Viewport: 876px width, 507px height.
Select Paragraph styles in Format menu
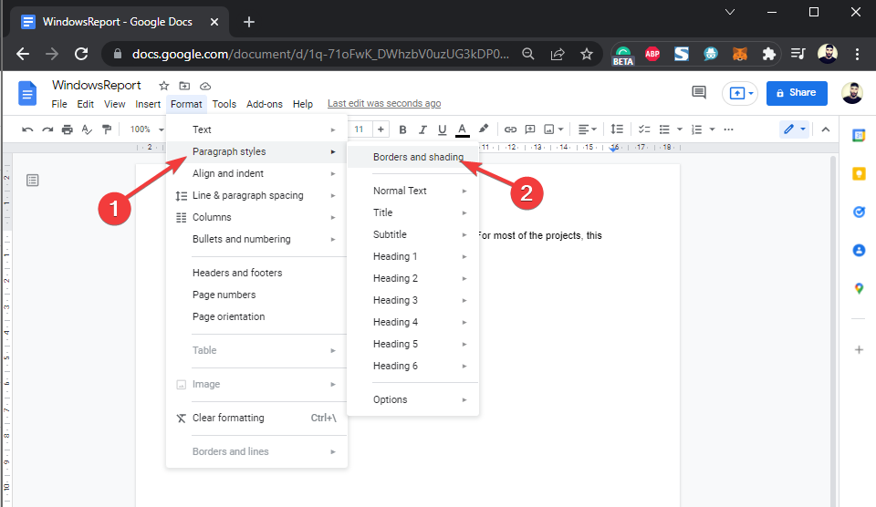257,152
